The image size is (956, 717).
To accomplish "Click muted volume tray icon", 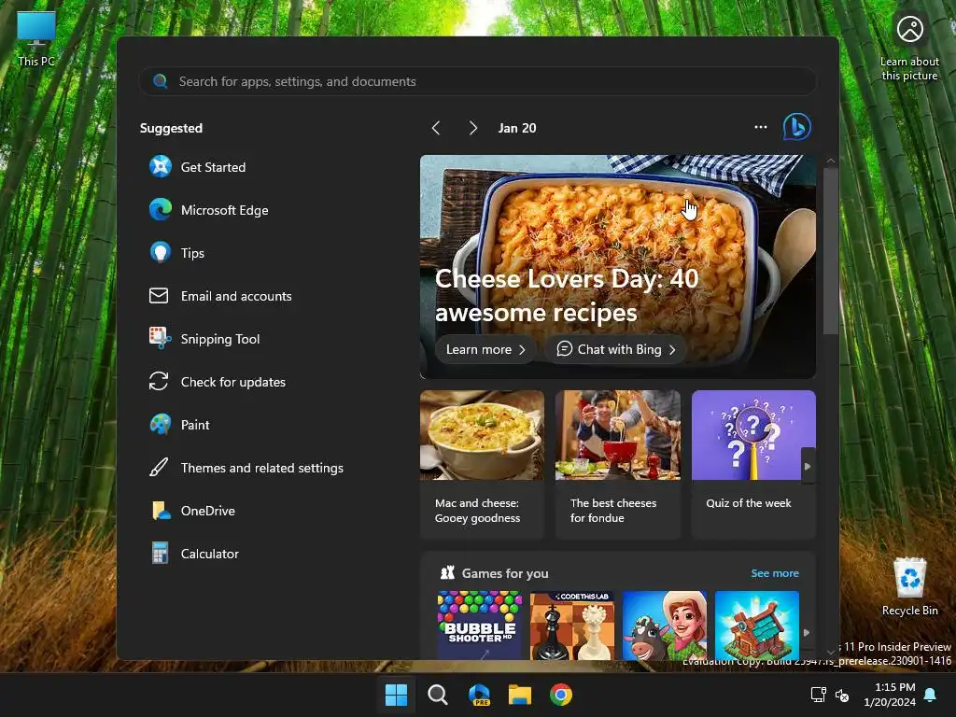I will click(842, 695).
